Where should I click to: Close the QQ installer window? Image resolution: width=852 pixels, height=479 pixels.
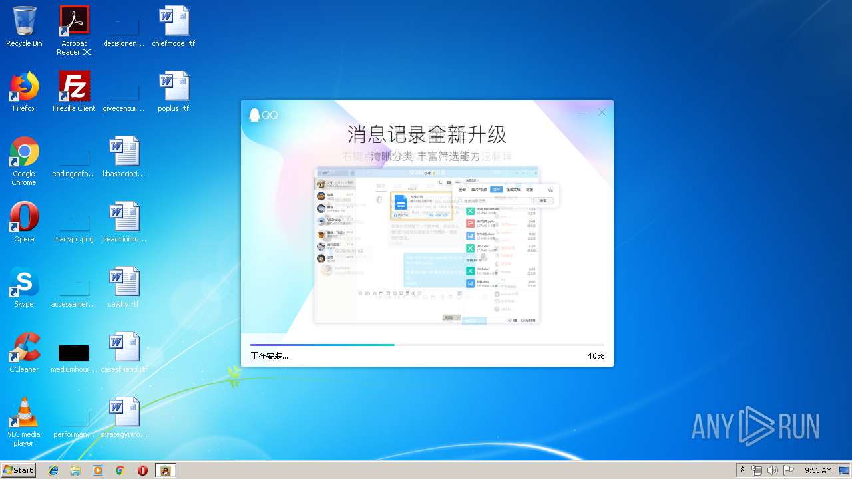[x=602, y=112]
